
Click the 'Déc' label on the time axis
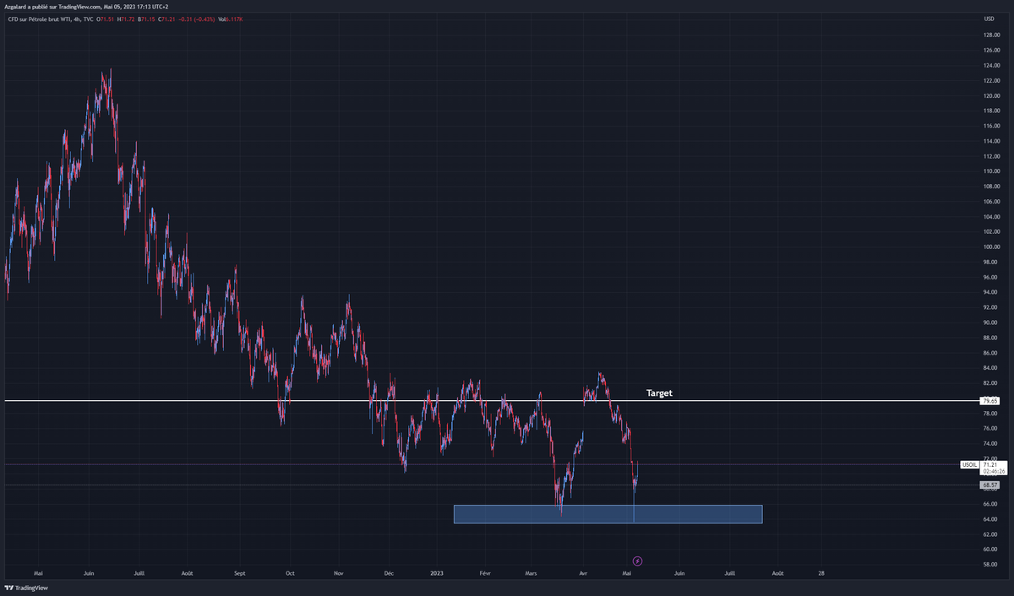point(389,573)
